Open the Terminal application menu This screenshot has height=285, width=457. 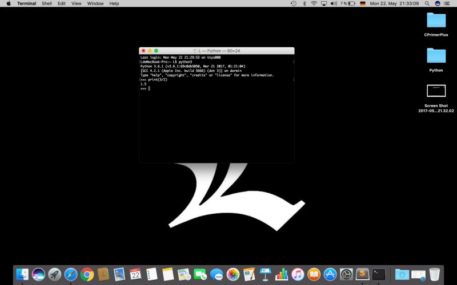pyautogui.click(x=26, y=3)
